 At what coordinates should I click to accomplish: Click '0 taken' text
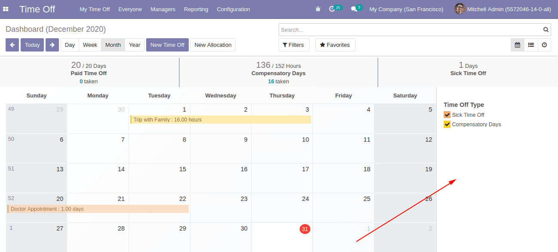click(x=89, y=81)
